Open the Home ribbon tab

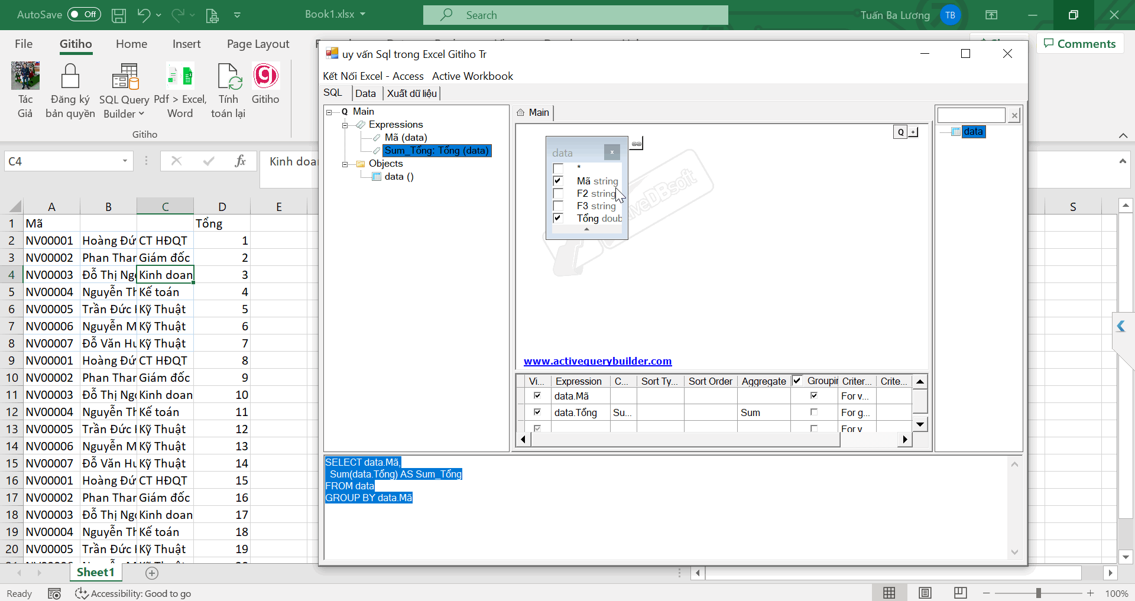131,44
